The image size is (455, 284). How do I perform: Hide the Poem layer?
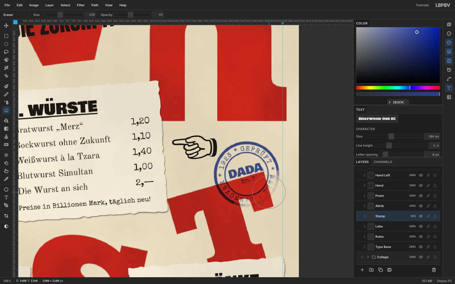[x=421, y=196]
